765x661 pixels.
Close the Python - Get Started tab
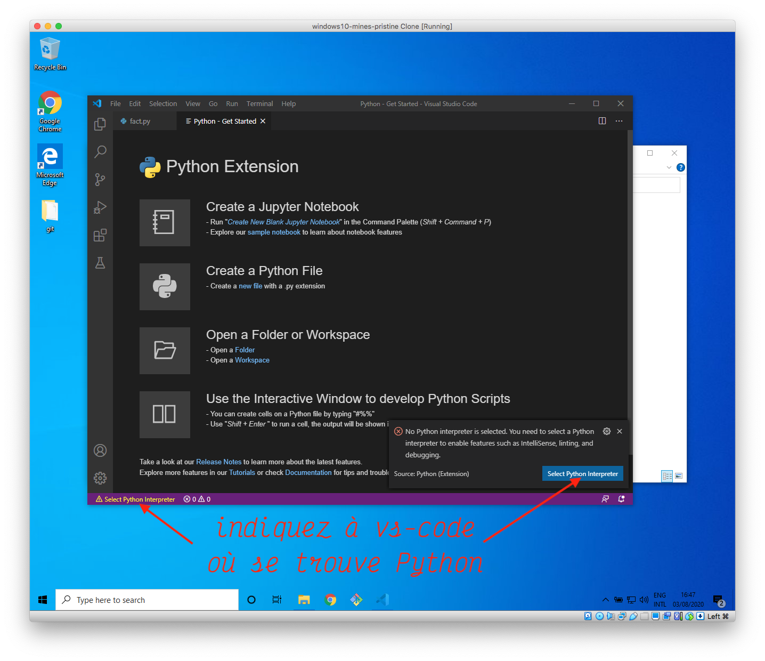[263, 122]
